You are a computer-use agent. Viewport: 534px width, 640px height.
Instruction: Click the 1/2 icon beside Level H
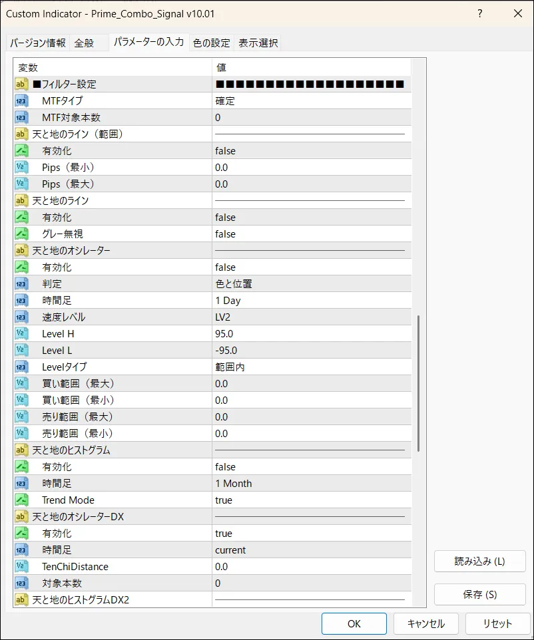click(x=21, y=334)
